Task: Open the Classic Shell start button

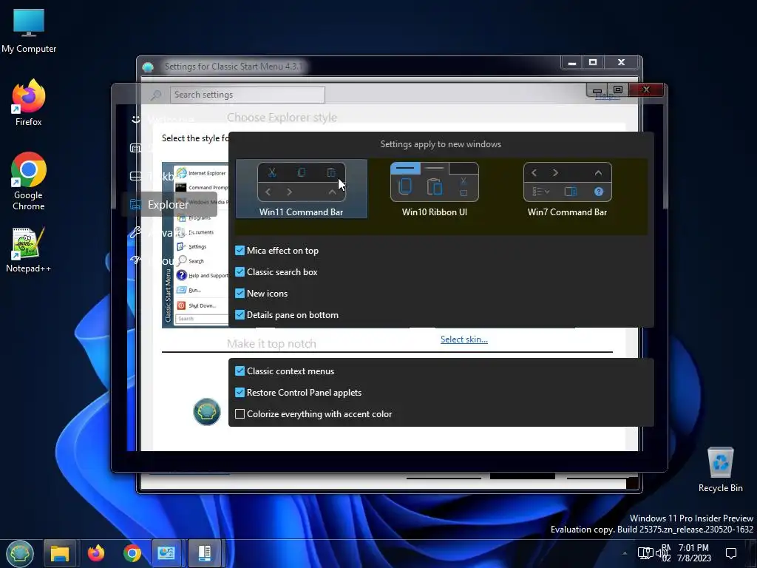Action: click(20, 553)
